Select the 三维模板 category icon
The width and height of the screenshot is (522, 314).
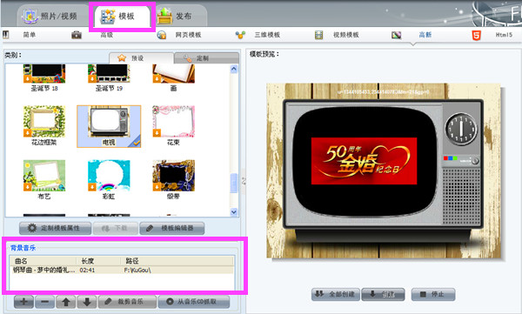click(x=240, y=35)
